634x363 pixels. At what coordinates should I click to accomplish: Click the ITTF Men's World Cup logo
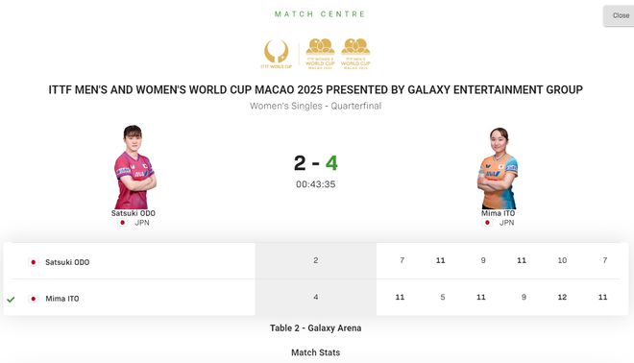355,54
